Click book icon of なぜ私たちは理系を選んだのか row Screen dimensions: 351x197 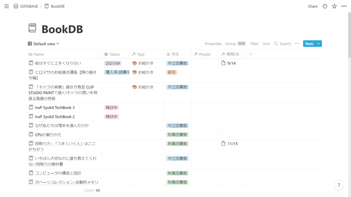coord(31,125)
